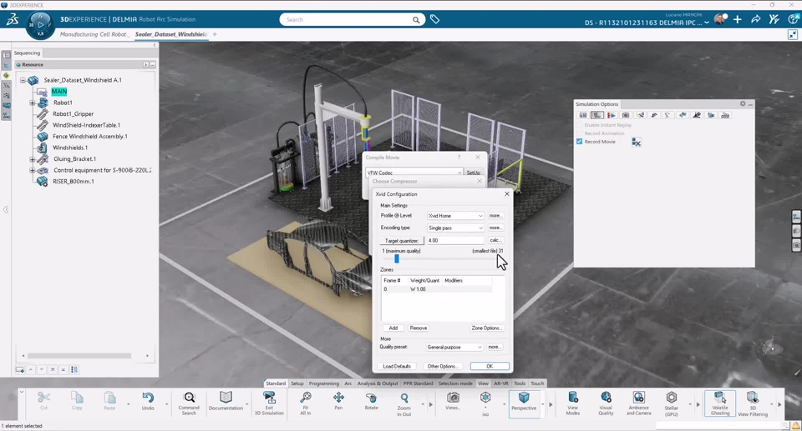
Task: Expand the Gluing_Bracket.1 tree node
Action: (x=33, y=159)
